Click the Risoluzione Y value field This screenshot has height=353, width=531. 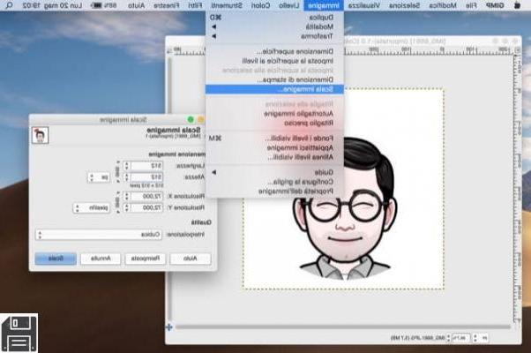click(x=146, y=207)
